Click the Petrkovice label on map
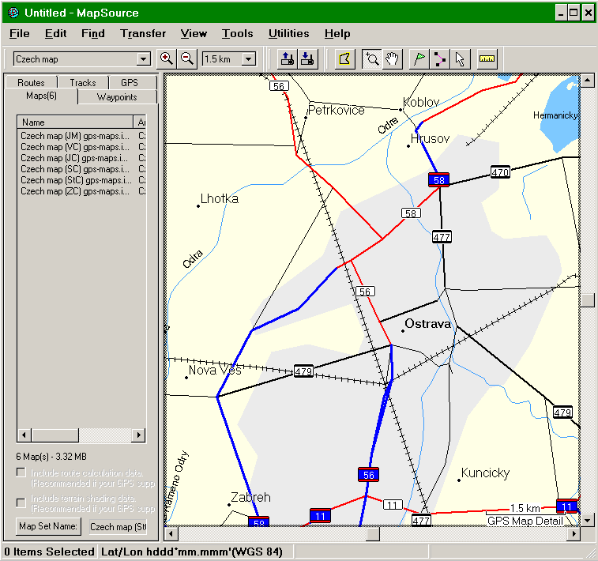Viewport: 598px width, 561px height. point(336,110)
